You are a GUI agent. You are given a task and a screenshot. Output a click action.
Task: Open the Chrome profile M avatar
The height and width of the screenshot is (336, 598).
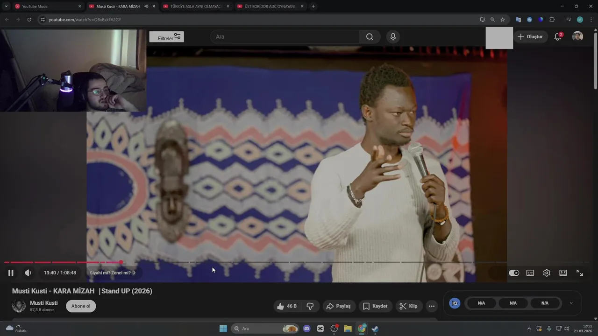pyautogui.click(x=580, y=20)
